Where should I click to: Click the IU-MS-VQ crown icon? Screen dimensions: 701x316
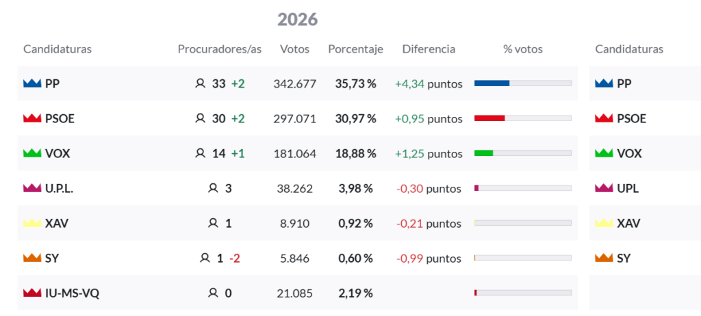coord(32,293)
